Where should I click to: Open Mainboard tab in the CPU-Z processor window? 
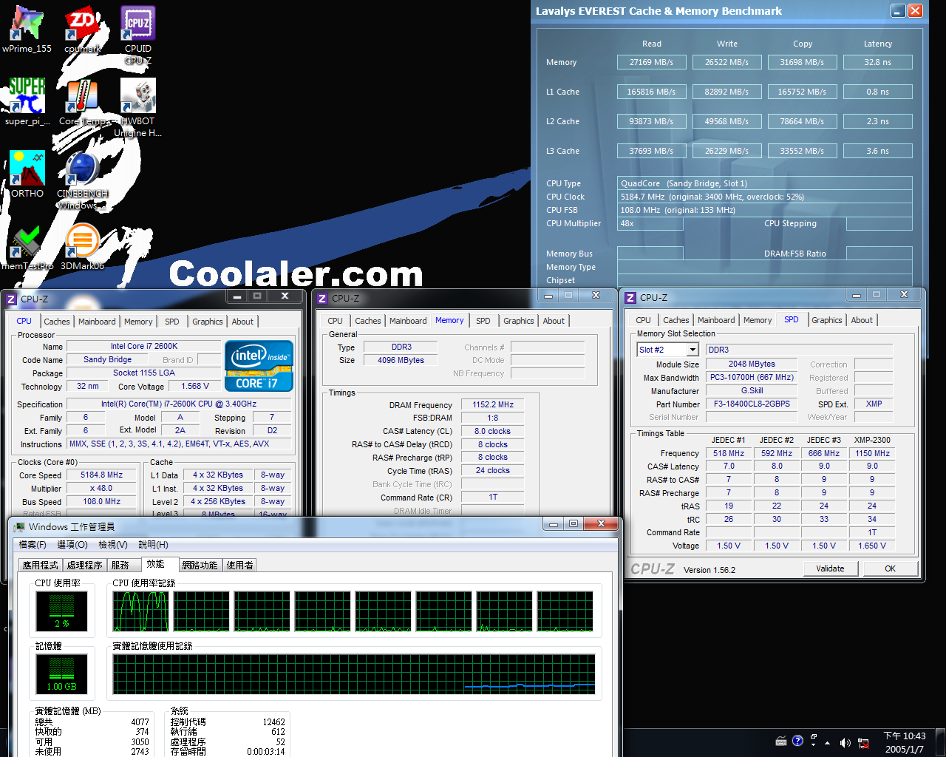pyautogui.click(x=97, y=322)
